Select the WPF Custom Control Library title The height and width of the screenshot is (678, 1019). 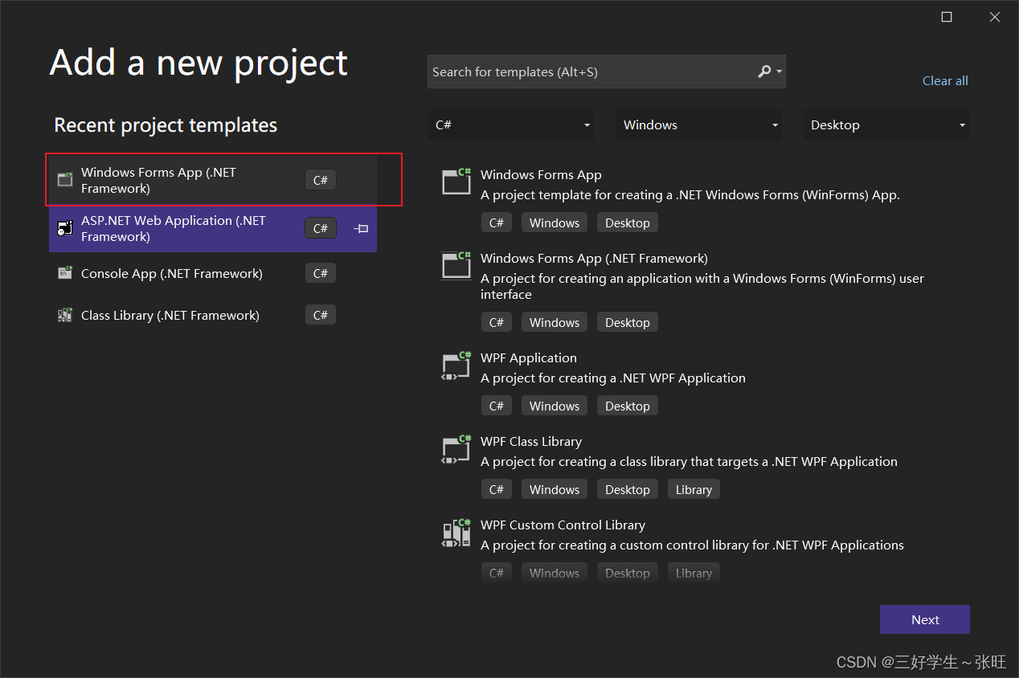click(x=563, y=525)
